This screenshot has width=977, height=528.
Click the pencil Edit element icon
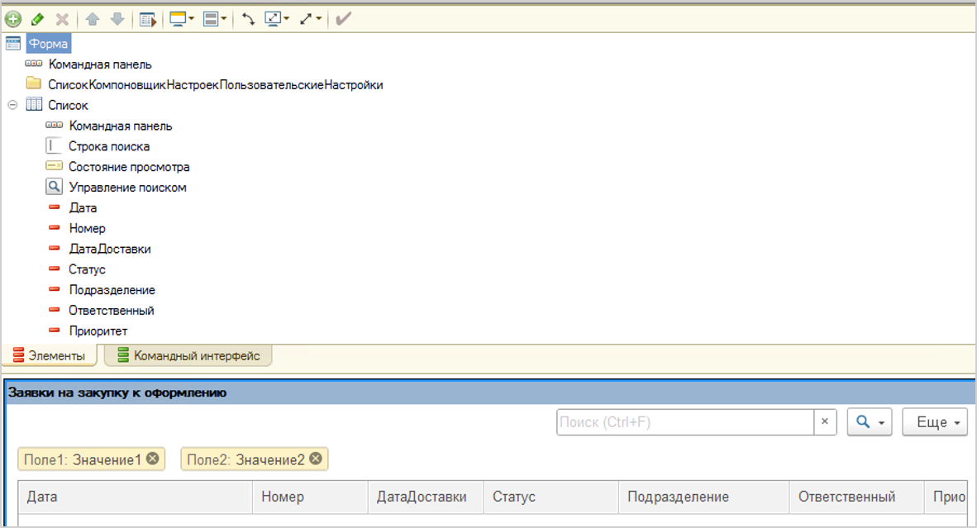[x=37, y=18]
